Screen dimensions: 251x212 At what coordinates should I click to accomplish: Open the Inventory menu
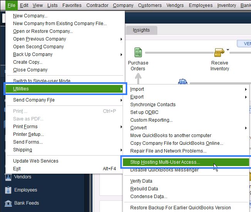click(x=226, y=5)
